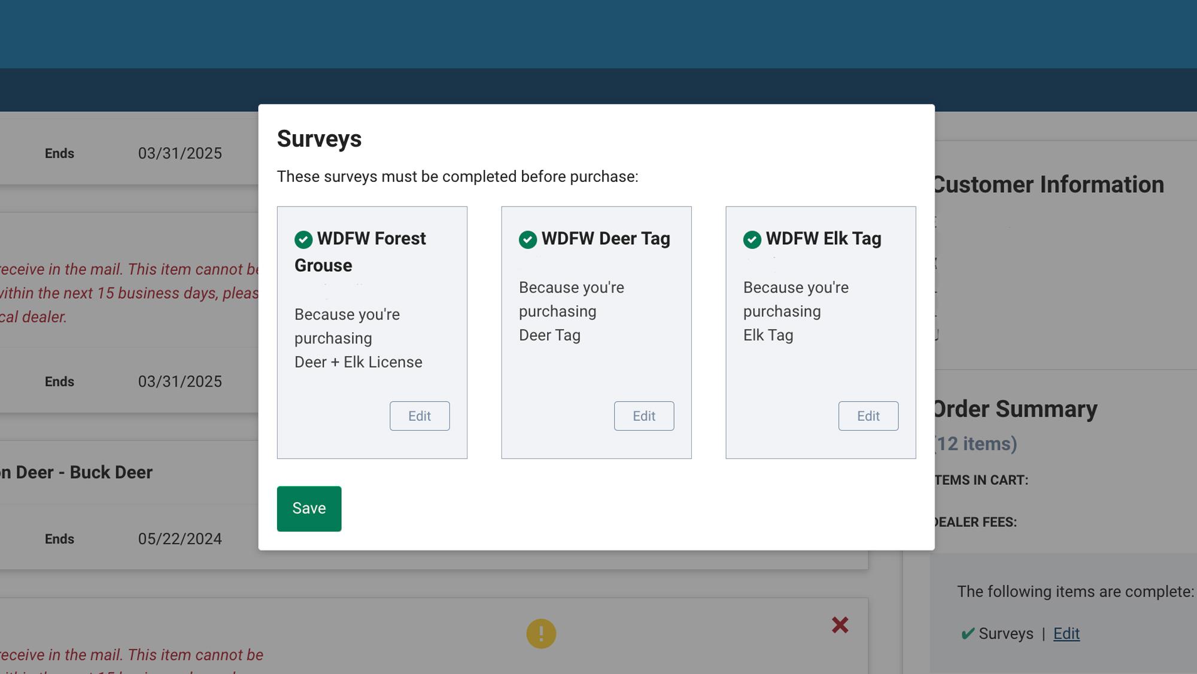1197x674 pixels.
Task: Click the green checkmark on WDFW Forest Grouse survey
Action: pyautogui.click(x=304, y=239)
